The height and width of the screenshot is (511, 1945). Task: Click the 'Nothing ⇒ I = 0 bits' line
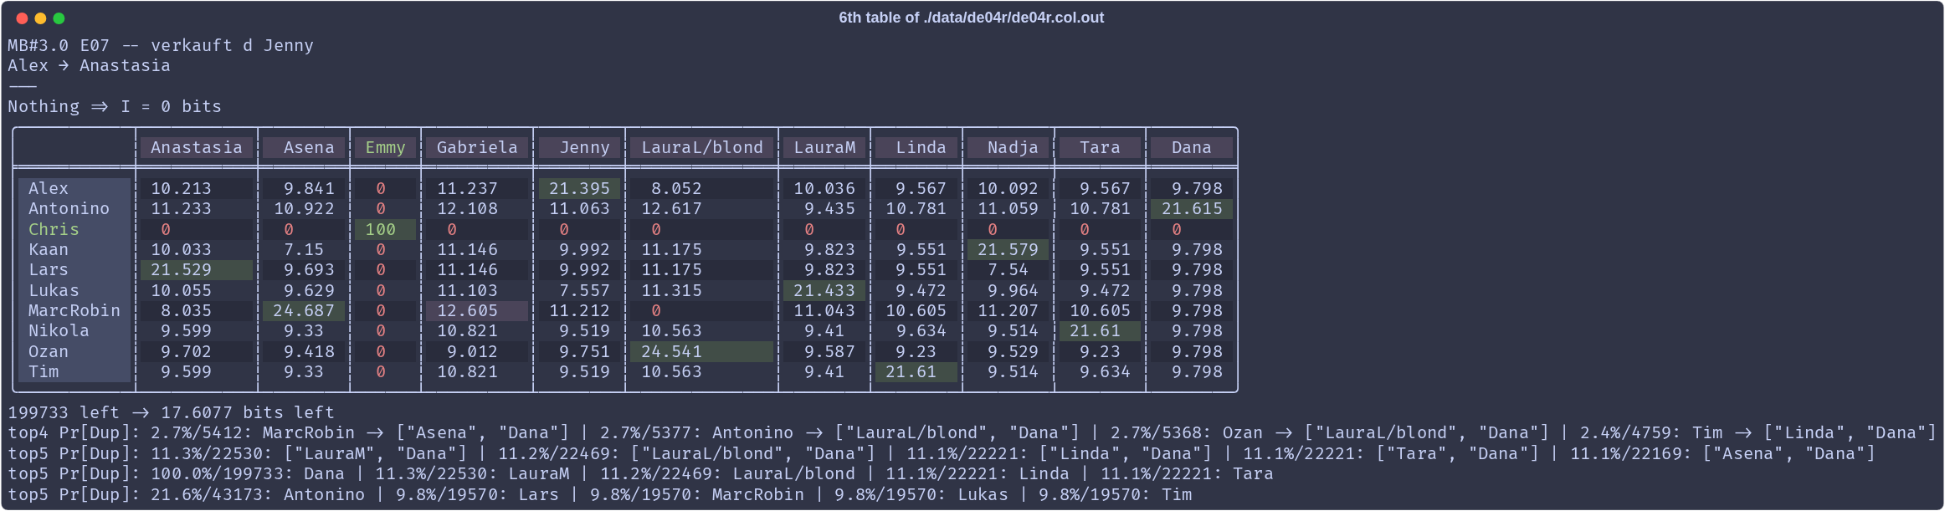point(115,107)
